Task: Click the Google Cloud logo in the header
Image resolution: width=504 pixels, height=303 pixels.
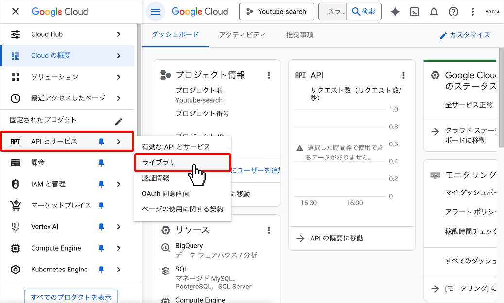Action: 200,12
